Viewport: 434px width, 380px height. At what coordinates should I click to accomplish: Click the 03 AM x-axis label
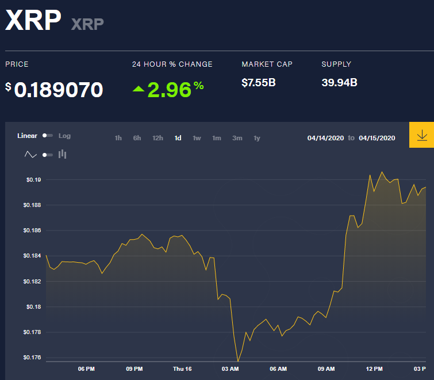pyautogui.click(x=231, y=369)
